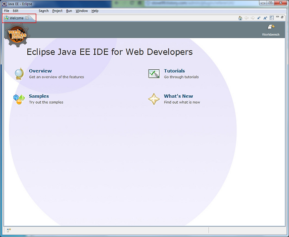Click the Tutorials checklist icon

coord(154,74)
